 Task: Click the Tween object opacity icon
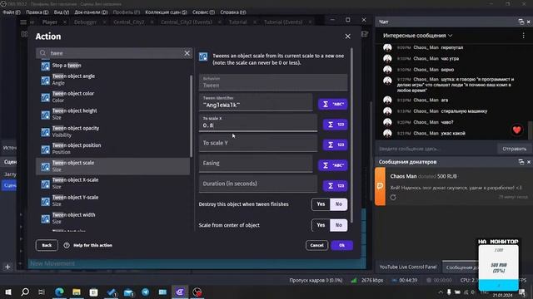point(45,132)
